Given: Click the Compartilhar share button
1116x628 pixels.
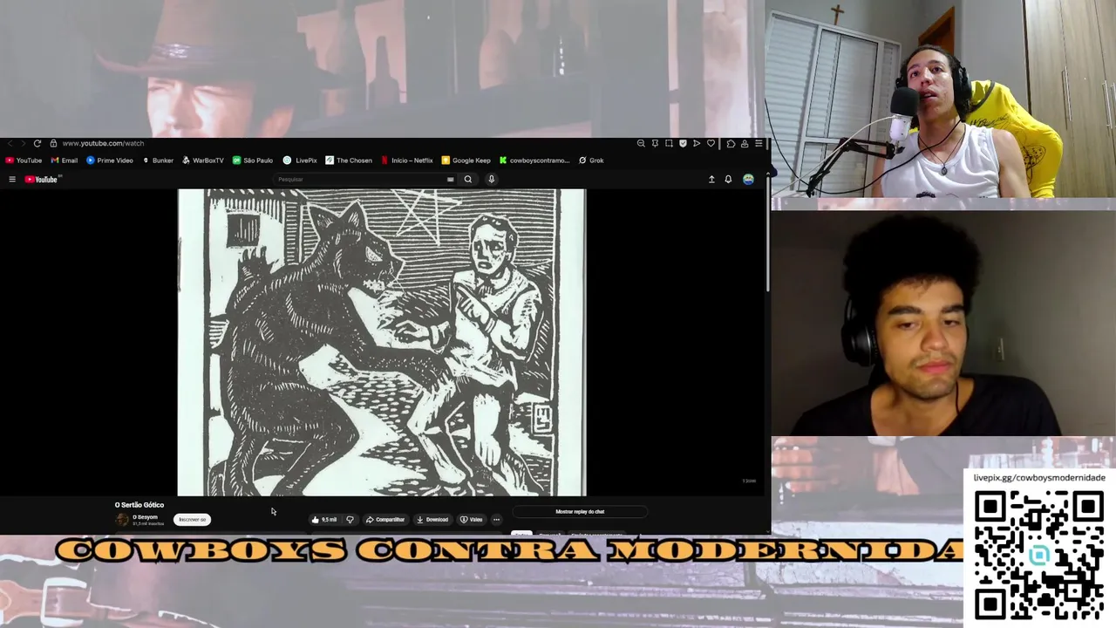Looking at the screenshot, I should (x=385, y=520).
